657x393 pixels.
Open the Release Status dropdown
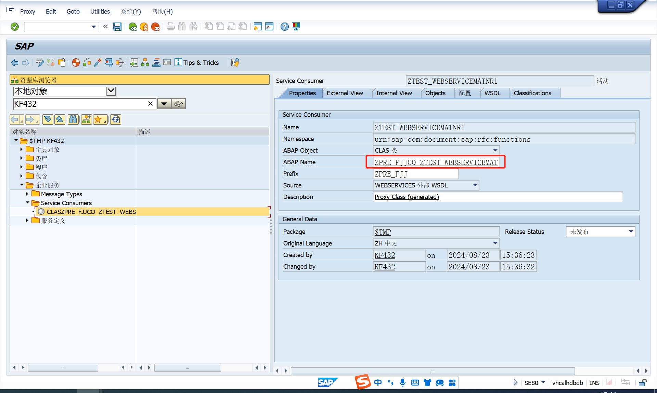click(x=631, y=231)
